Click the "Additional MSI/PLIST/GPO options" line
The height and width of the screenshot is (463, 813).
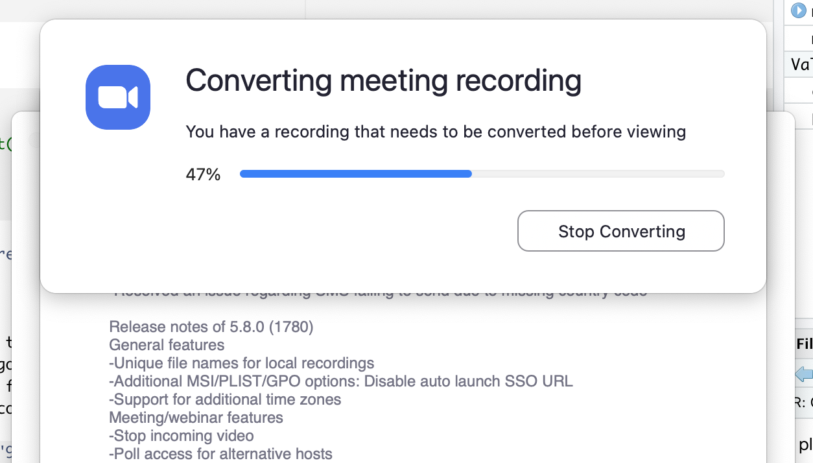341,381
